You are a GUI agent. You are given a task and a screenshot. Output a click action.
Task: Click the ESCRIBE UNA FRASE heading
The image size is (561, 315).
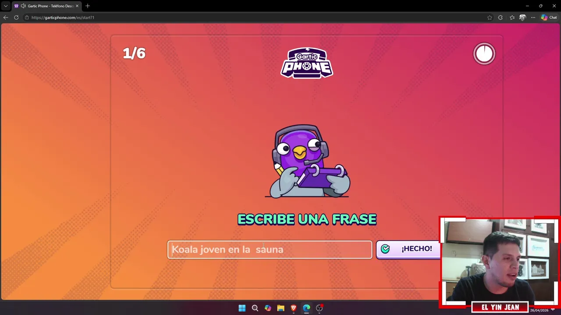[x=307, y=219]
